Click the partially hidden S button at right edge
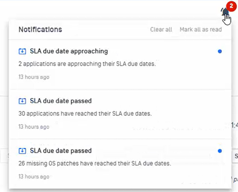The width and height of the screenshot is (238, 192). click(235, 156)
